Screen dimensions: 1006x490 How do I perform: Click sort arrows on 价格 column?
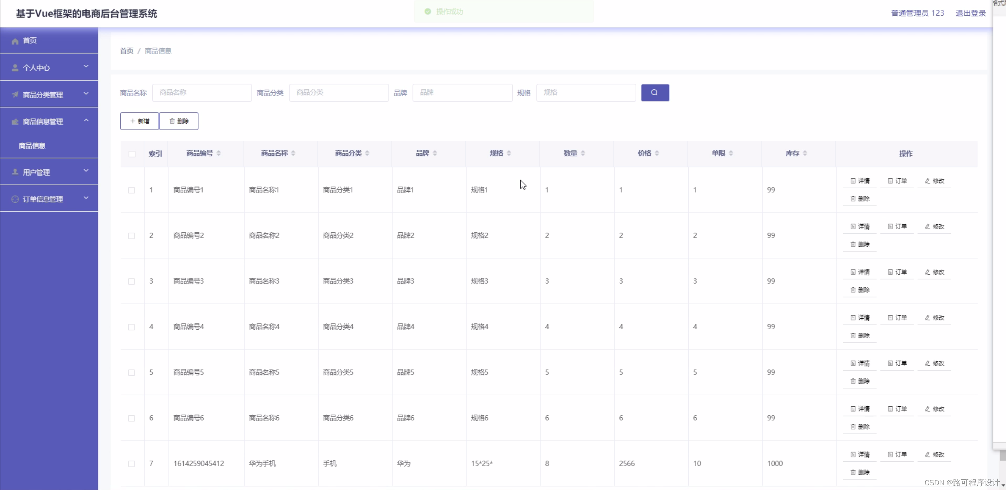[x=657, y=153]
